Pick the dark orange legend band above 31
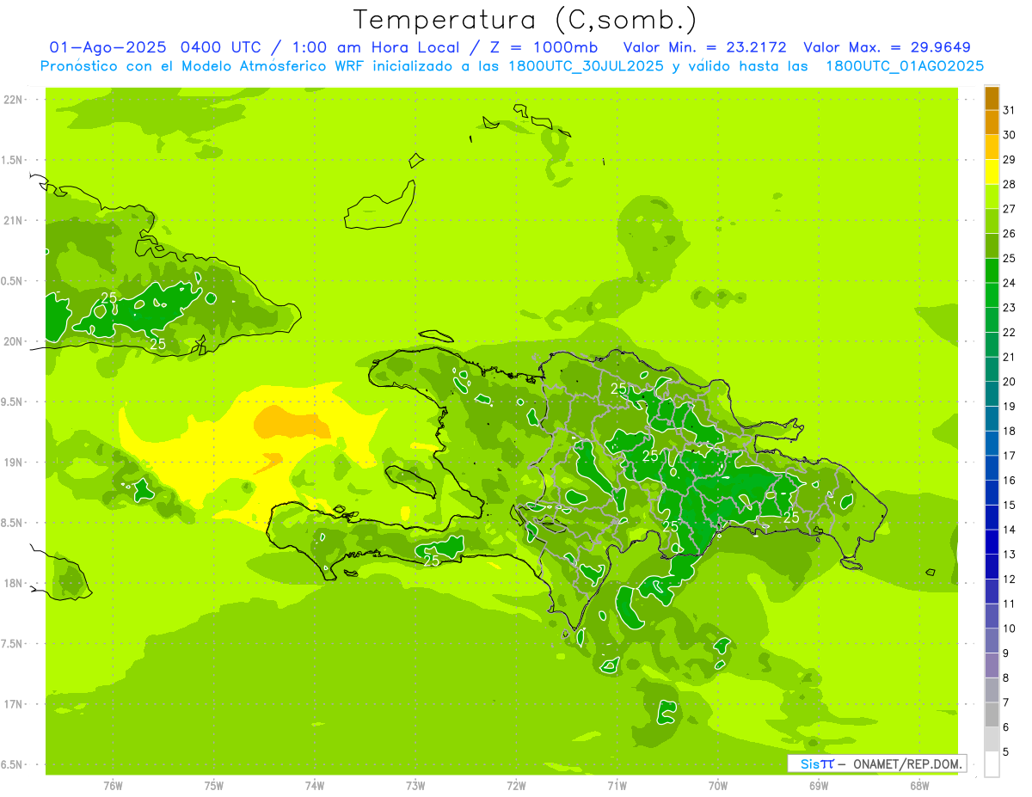 (x=992, y=98)
